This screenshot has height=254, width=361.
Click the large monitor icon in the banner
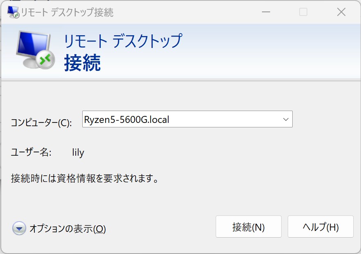pos(36,50)
